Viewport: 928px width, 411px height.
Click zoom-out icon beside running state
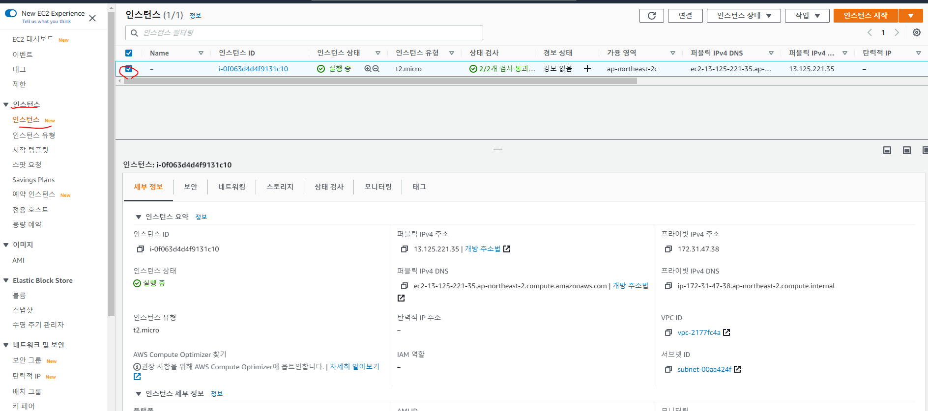click(x=376, y=69)
